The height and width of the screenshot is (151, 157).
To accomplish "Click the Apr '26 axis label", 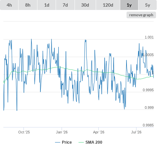I will click(99, 132).
